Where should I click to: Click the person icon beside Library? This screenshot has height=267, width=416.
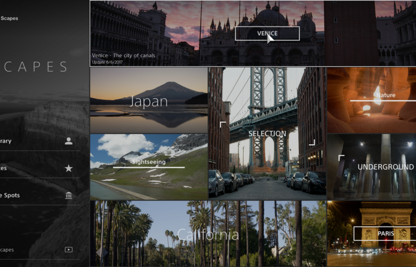pos(68,141)
